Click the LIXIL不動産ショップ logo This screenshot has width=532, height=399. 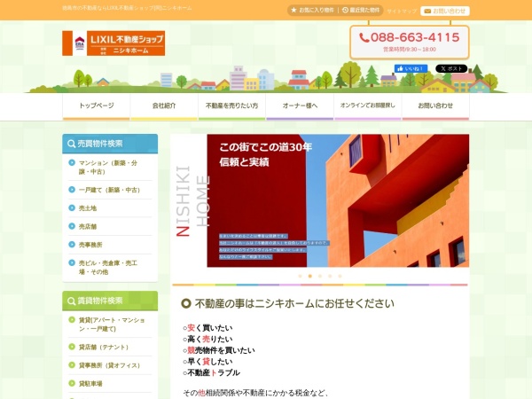tap(113, 43)
